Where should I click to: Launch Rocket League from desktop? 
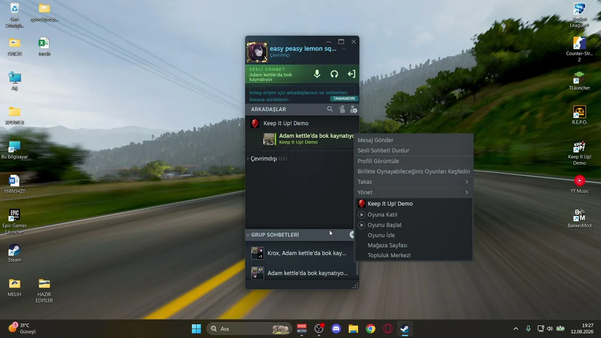click(579, 15)
